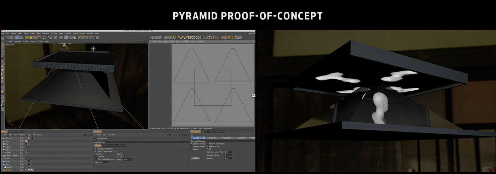Click the Circle spline icon in the list
This screenshot has width=496, height=174.
[x=4, y=158]
